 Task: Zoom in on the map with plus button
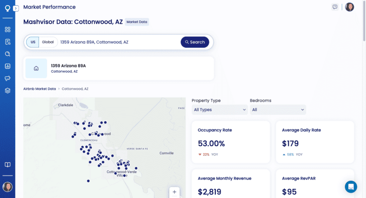coord(174,192)
